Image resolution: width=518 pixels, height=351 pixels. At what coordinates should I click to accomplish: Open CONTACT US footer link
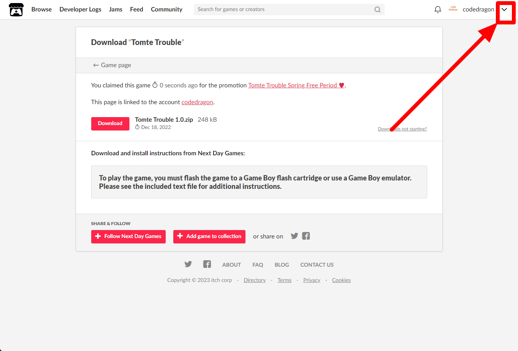click(317, 265)
